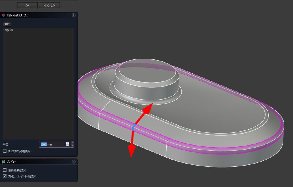293x187 pixels.
Task: Click the フィレットパラメーター panel title
Action: pos(17,15)
